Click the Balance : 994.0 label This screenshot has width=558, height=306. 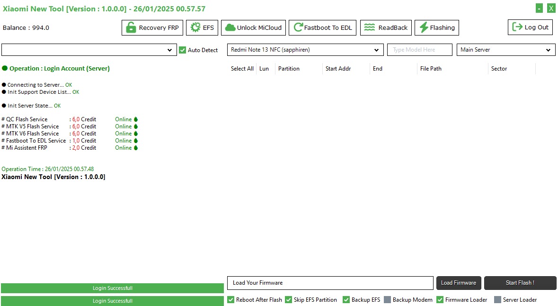[26, 28]
